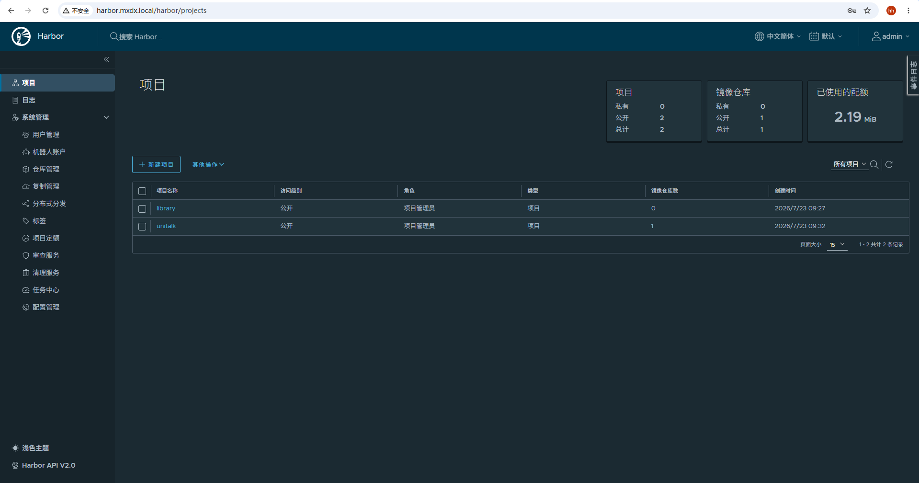Click the refresh icon beside project filter
The image size is (919, 483).
point(889,164)
